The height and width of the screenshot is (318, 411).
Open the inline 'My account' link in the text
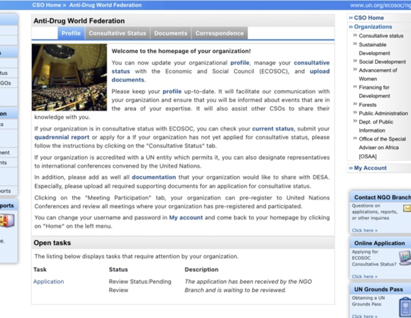(186, 218)
